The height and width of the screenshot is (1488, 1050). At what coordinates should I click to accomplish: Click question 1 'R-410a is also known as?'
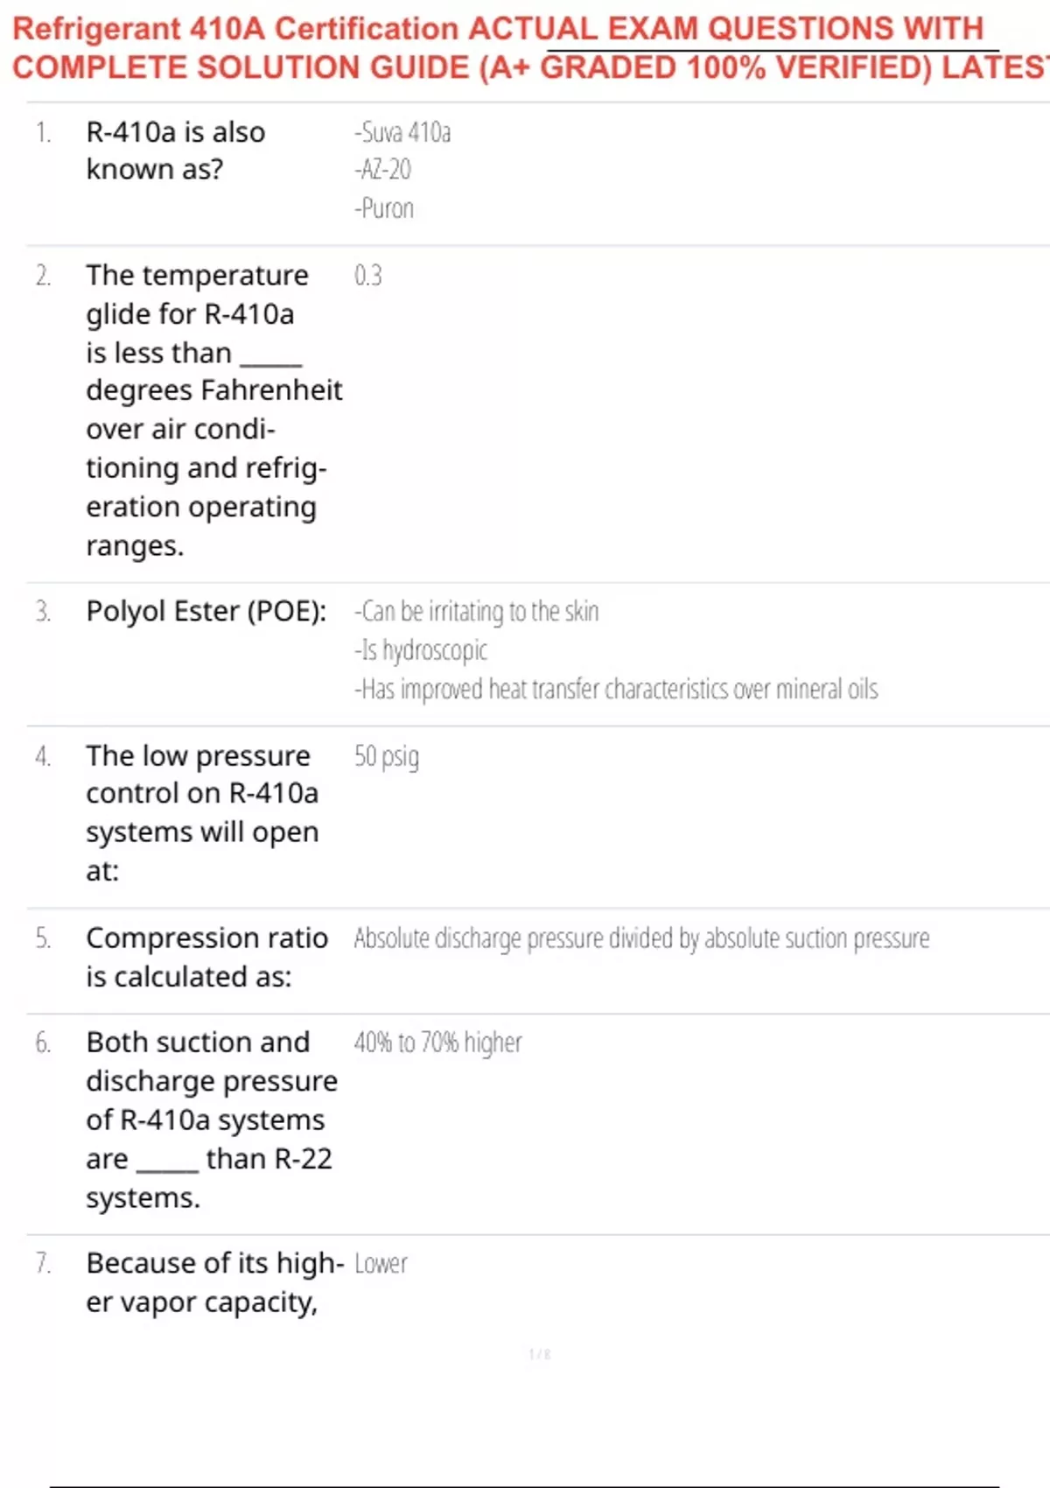point(175,151)
